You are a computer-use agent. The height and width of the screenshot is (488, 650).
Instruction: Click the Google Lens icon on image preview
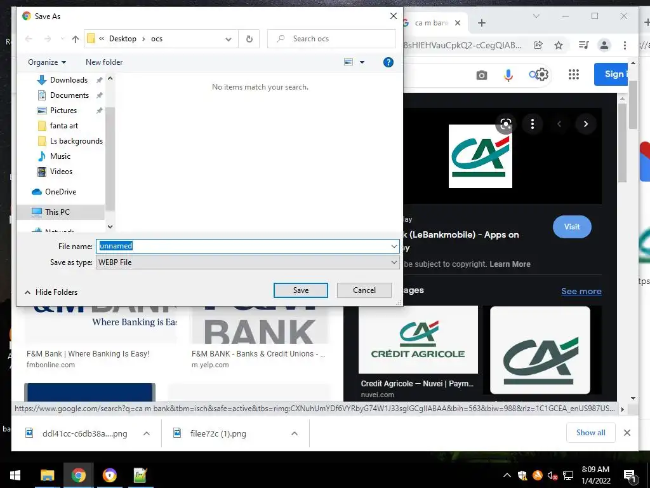[x=506, y=124]
